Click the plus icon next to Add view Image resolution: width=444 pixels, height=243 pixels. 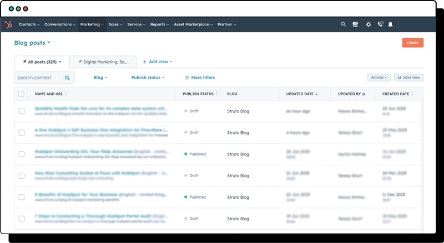pyautogui.click(x=144, y=62)
